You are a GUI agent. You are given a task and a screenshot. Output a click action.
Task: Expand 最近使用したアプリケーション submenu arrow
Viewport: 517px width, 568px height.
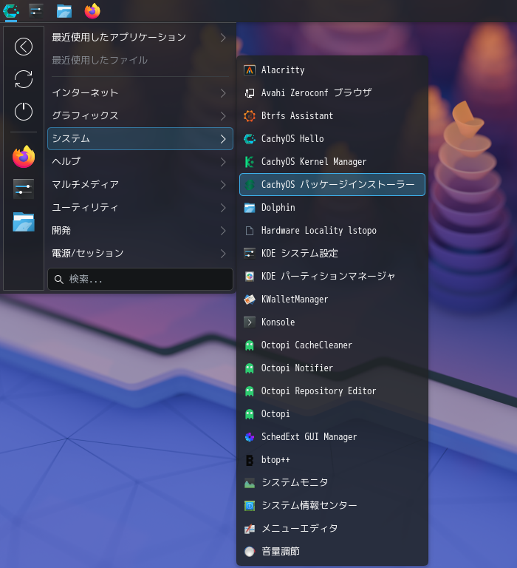click(223, 38)
